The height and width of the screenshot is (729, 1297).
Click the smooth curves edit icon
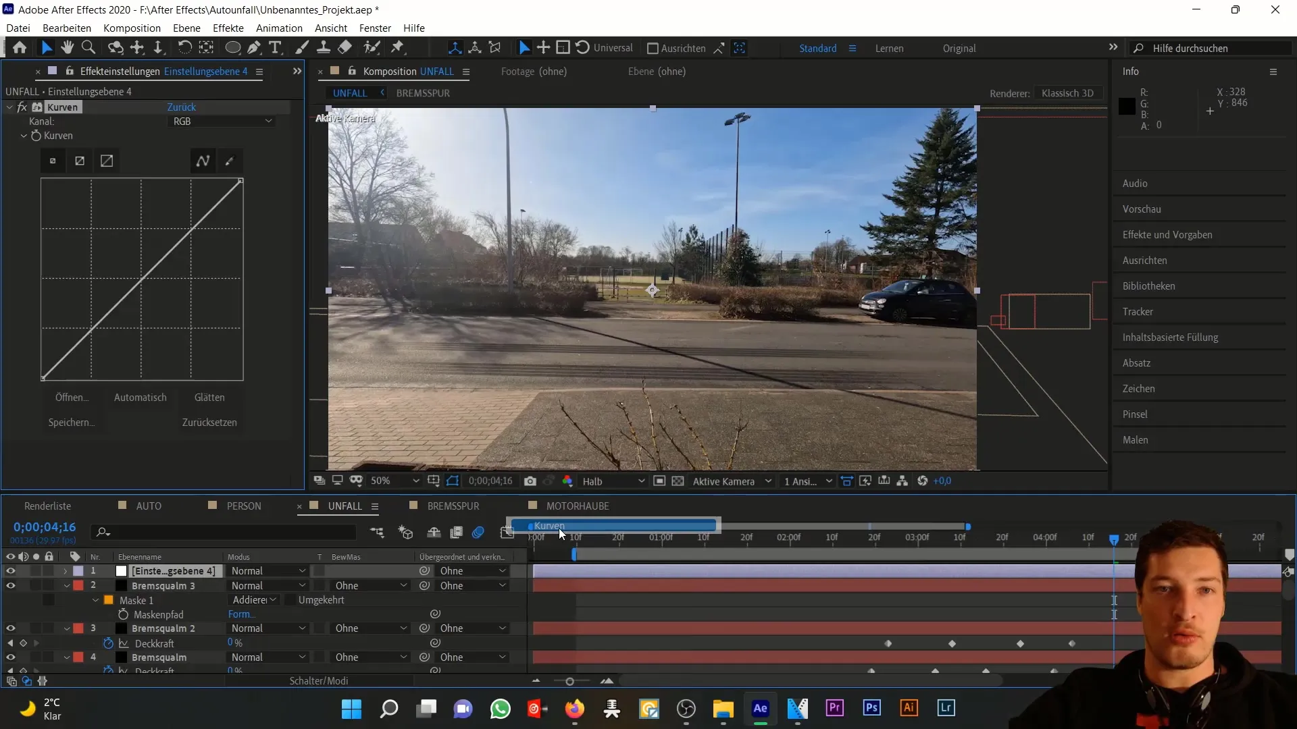(202, 161)
